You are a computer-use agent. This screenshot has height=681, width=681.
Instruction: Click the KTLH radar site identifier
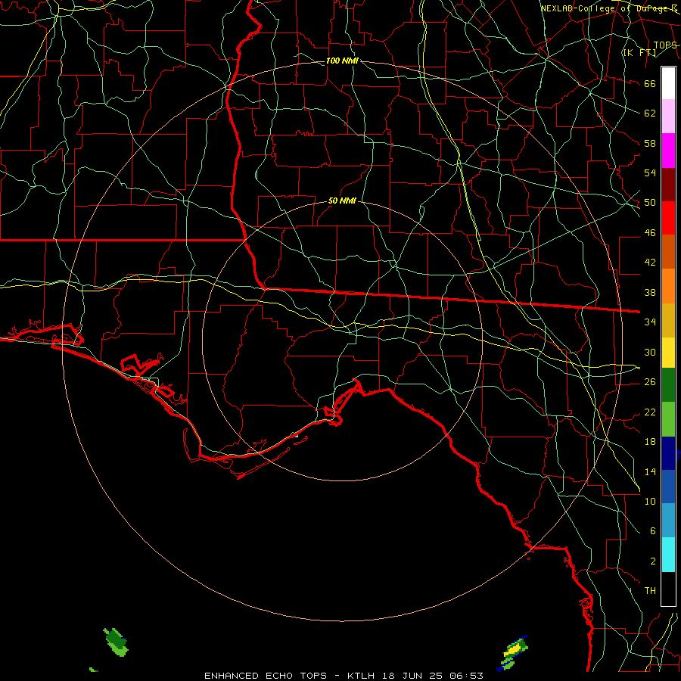coord(362,676)
